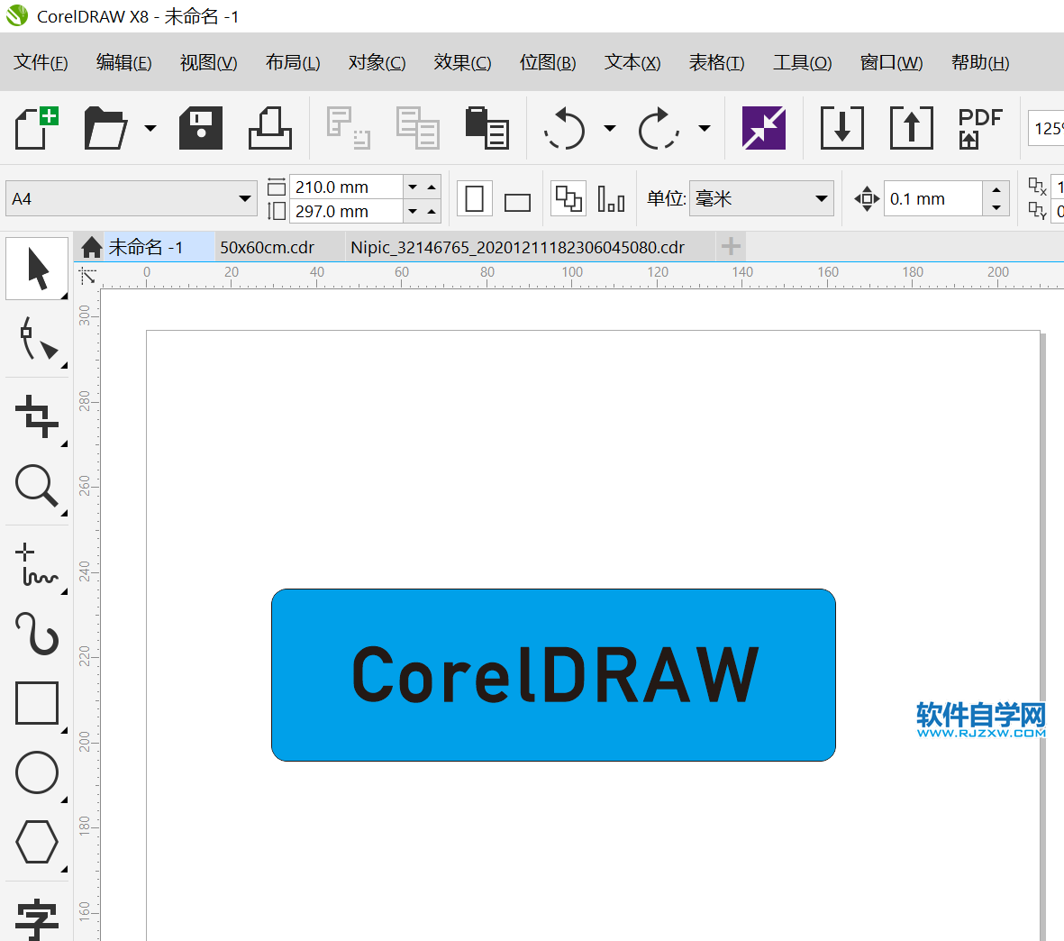Toggle portrait page orientation
The image size is (1064, 941).
(475, 199)
